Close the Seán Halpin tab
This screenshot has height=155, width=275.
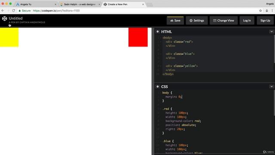pyautogui.click(x=99, y=4)
